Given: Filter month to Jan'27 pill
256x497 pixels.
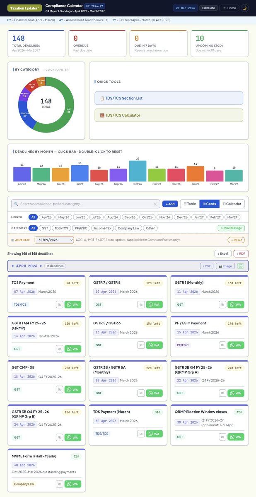Looking at the screenshot, I should (x=199, y=217).
